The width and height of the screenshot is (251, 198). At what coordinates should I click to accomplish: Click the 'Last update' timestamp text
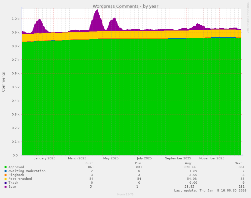tap(210, 191)
